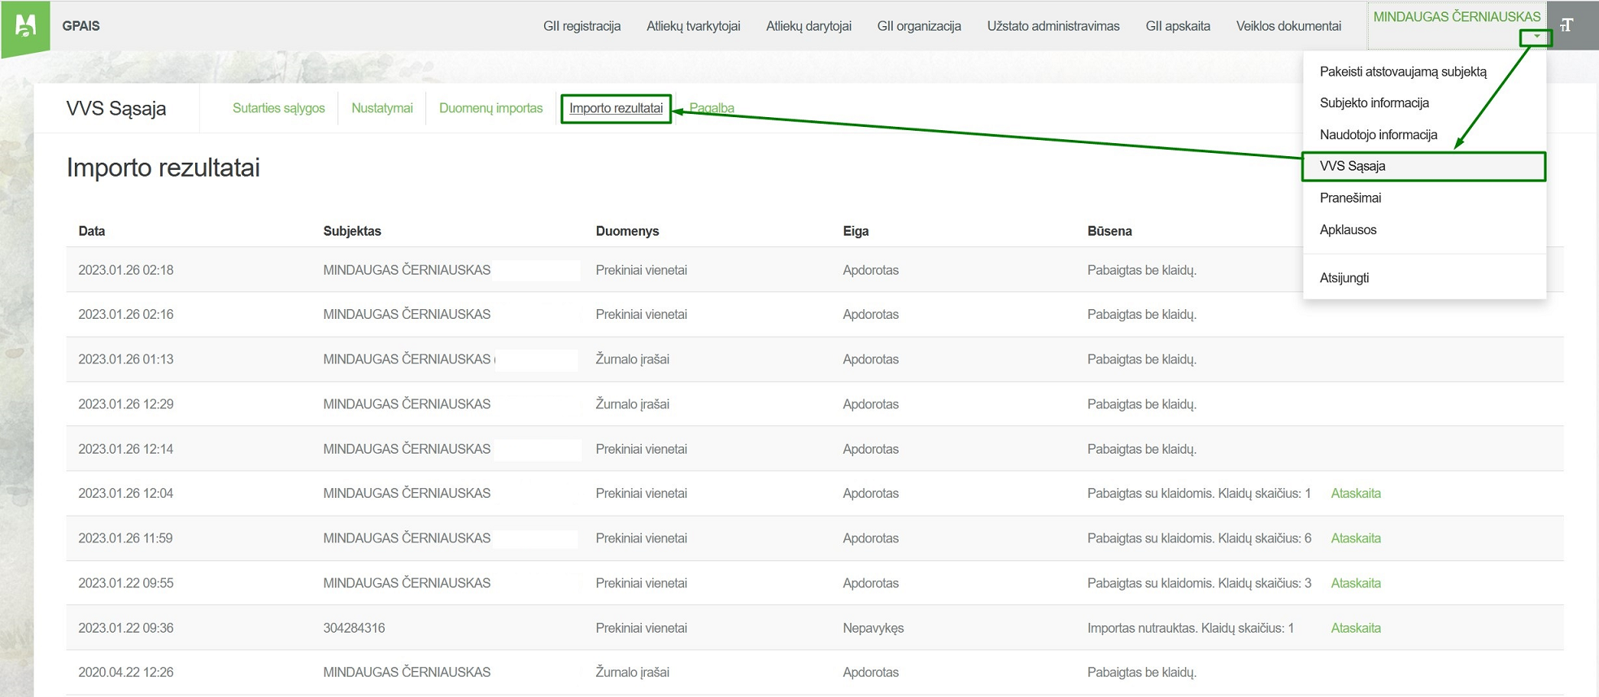Choose Pakeisti atstovaujamą subjektą from dropdown

pyautogui.click(x=1402, y=72)
